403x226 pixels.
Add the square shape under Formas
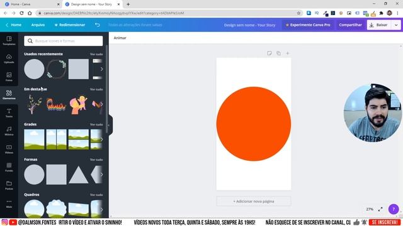56,175
